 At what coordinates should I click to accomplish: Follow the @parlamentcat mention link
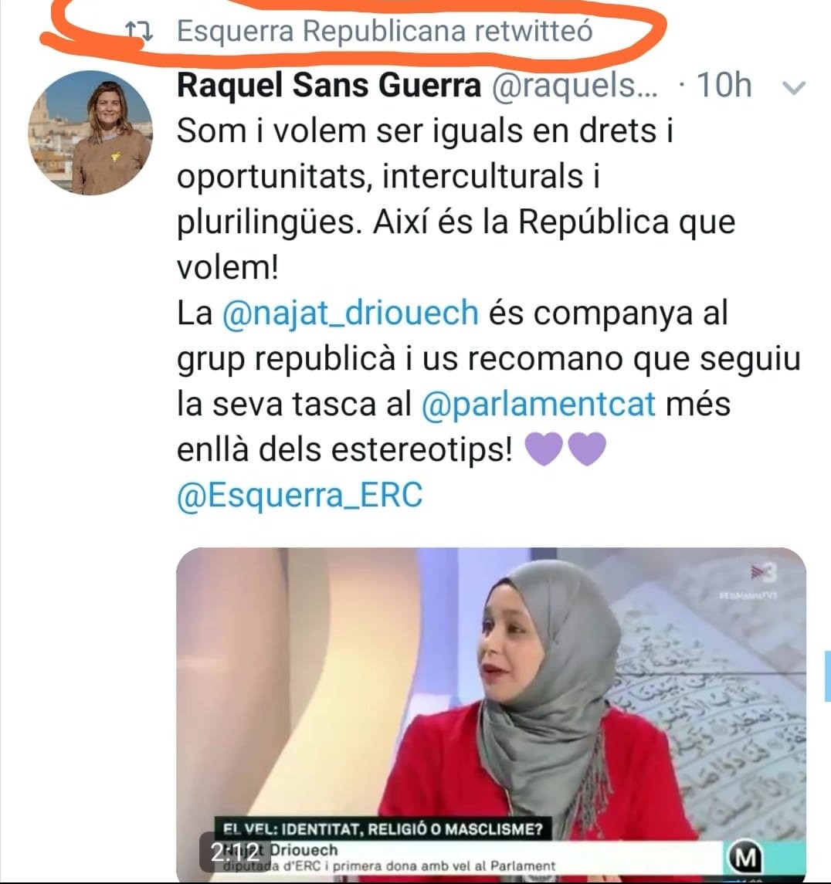pos(538,405)
